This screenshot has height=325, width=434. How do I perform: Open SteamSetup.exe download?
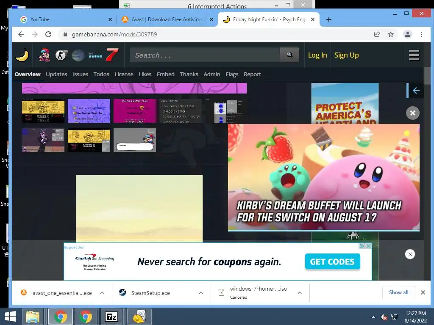point(150,293)
